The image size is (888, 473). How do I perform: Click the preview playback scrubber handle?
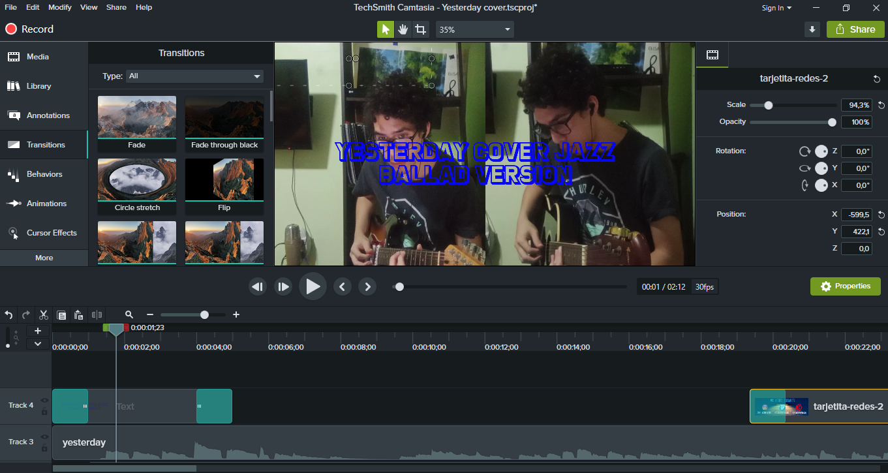pyautogui.click(x=399, y=286)
